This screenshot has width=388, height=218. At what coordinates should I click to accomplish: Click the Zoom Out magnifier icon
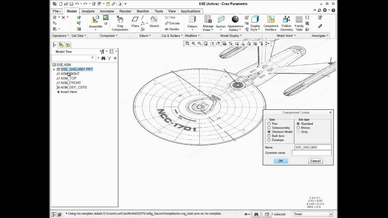[199, 44]
